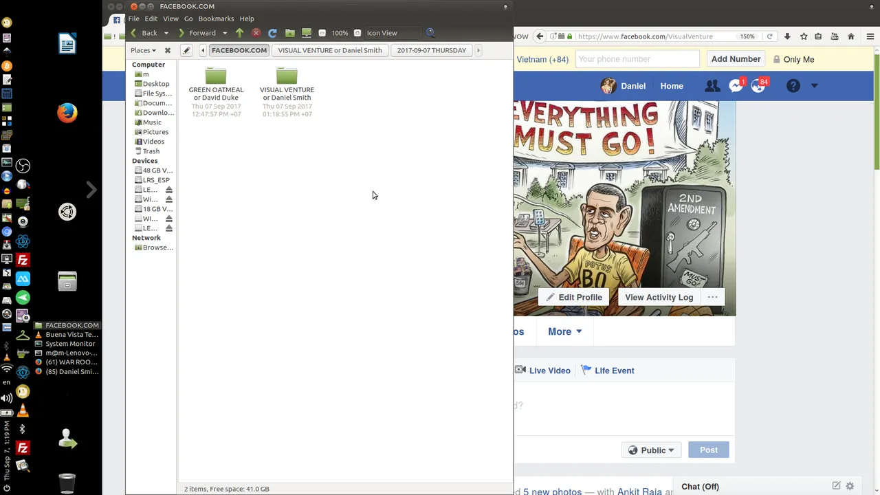Go up to parent folder (green arrow)
The image size is (880, 495).
(x=239, y=33)
